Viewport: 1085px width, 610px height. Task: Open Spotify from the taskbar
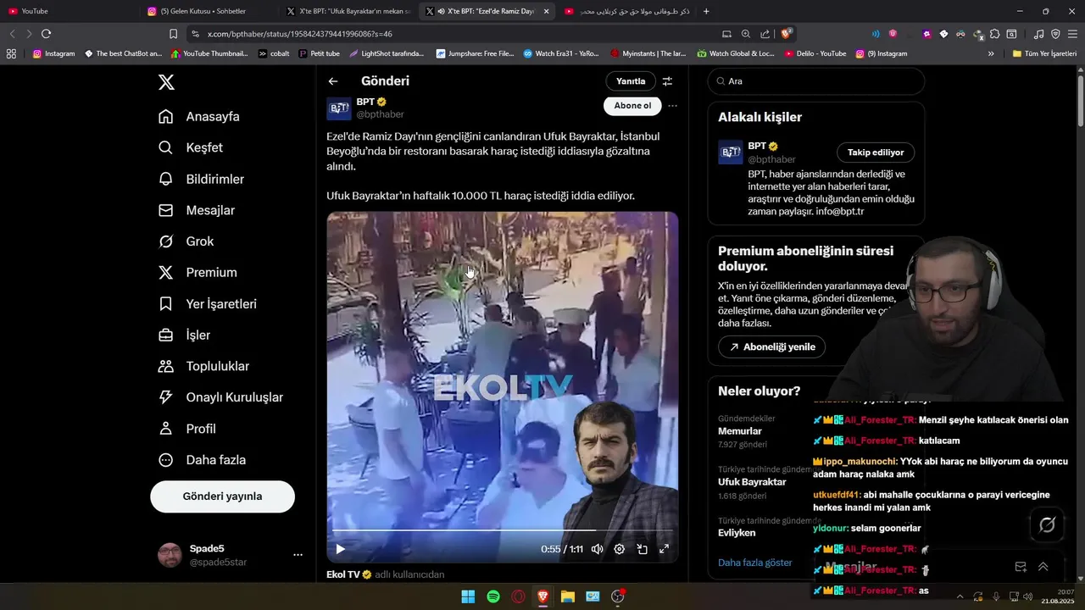[493, 596]
